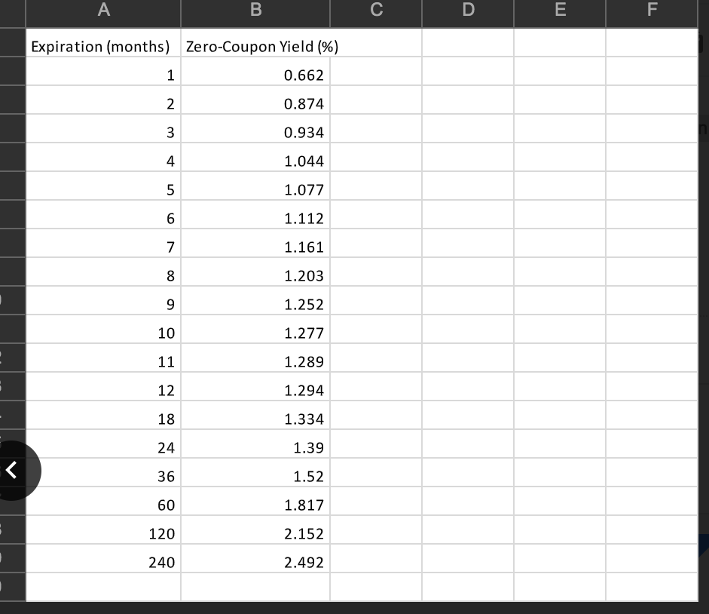The image size is (709, 614).
Task: Click the circular back chevron button
Action: (10, 470)
